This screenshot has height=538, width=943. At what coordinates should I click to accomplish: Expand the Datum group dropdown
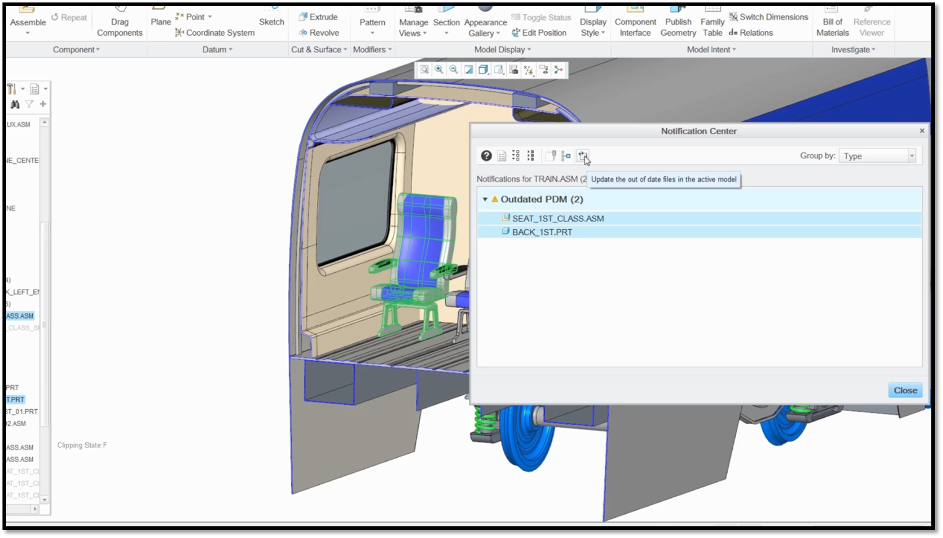coord(217,49)
